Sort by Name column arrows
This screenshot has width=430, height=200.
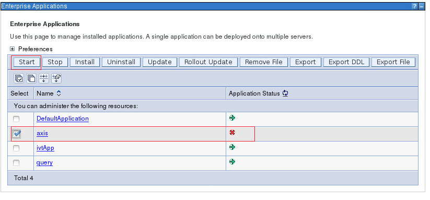(59, 93)
